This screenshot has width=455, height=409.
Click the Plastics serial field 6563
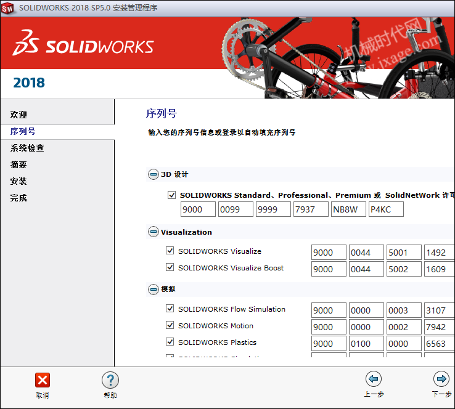[x=440, y=344]
